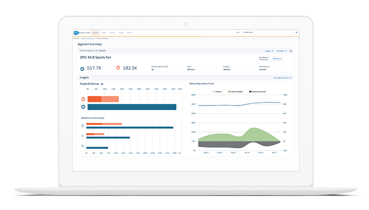The height and width of the screenshot is (210, 369).
Task: Click the info icon next to People & Devices
Action: pos(102,84)
